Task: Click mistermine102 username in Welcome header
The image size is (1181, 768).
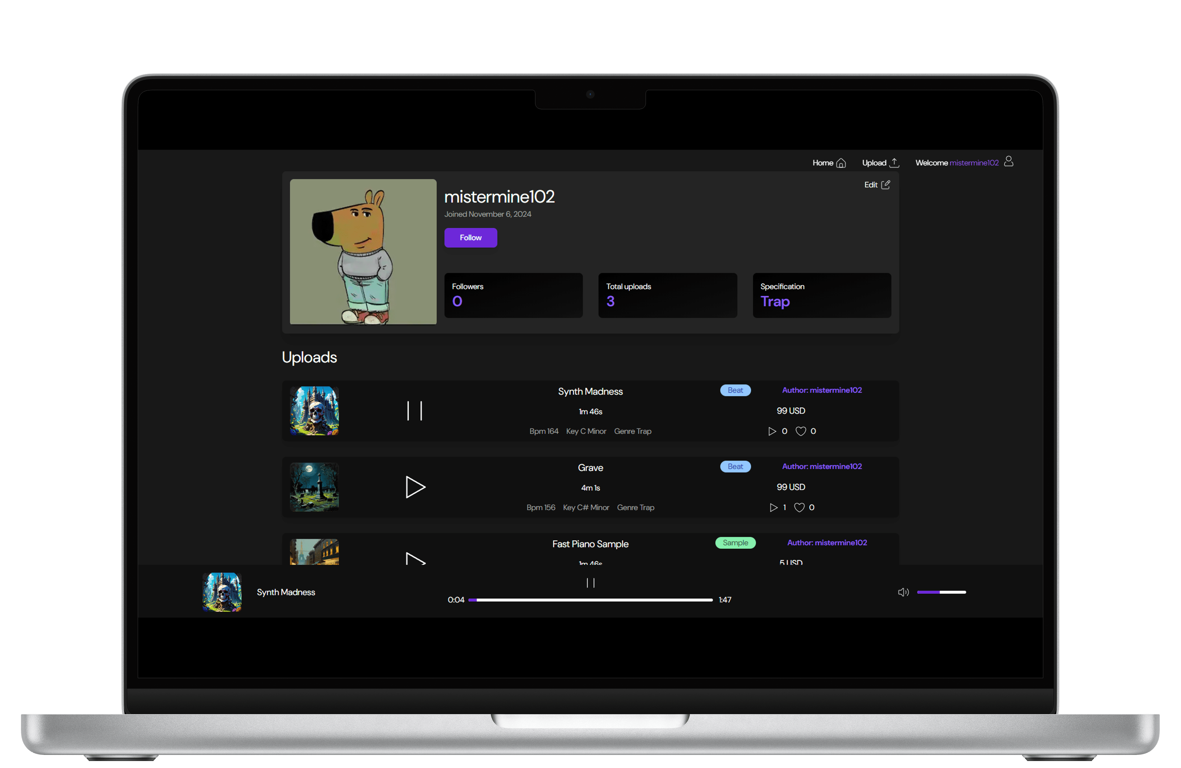Action: (x=973, y=163)
